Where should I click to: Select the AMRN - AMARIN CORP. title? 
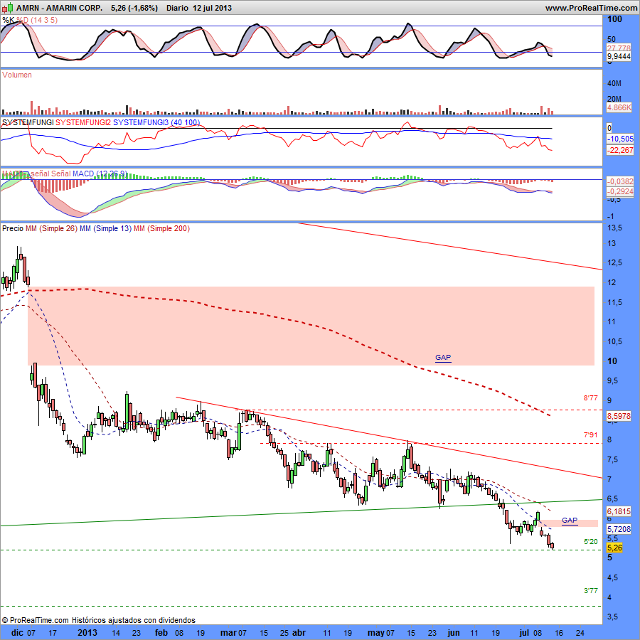(x=60, y=8)
